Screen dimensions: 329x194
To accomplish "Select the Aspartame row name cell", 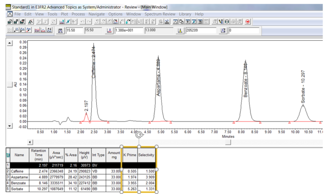I will 19,177.
